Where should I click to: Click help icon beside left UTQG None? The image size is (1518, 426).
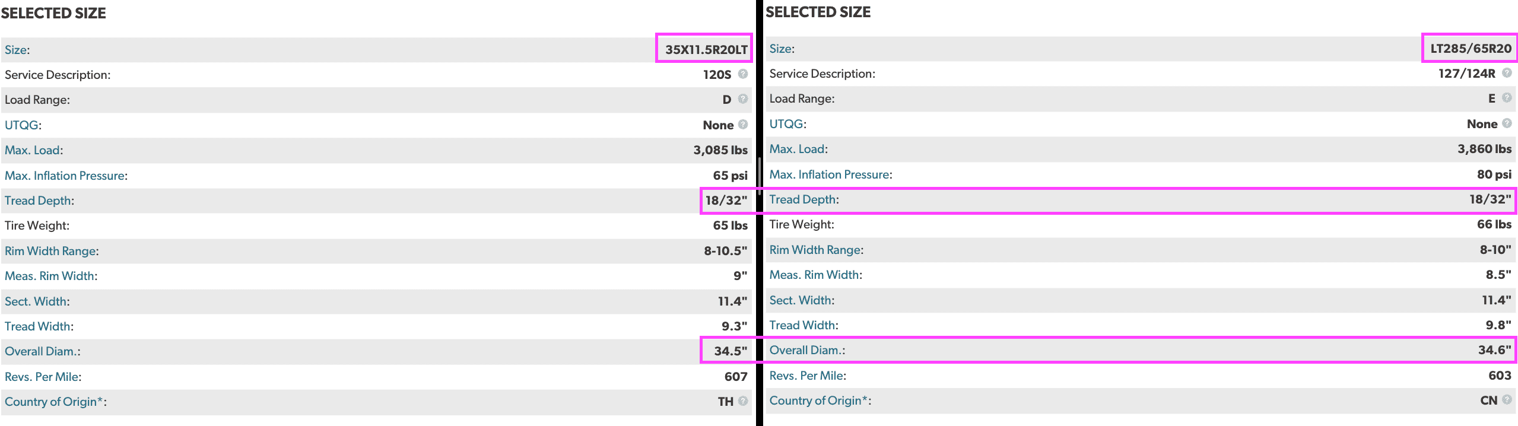click(x=742, y=125)
